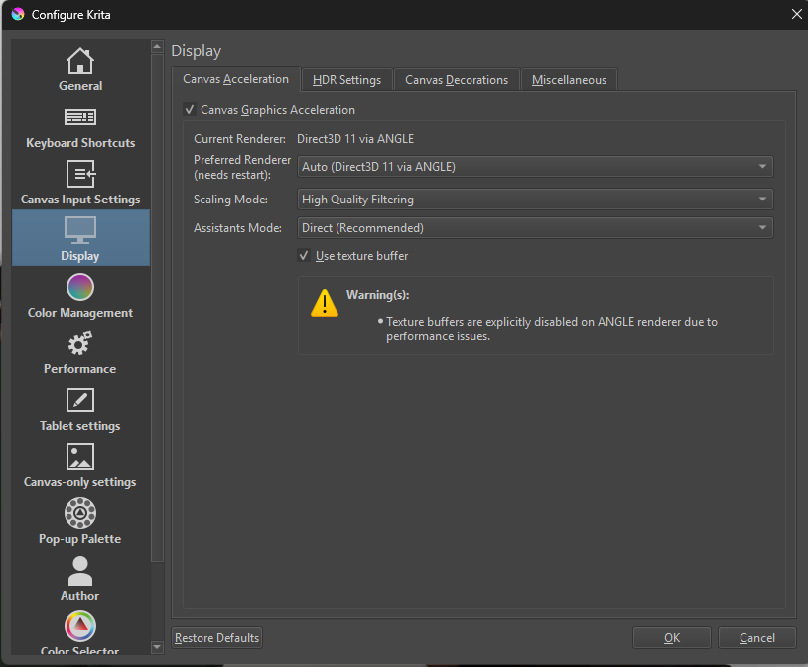Image resolution: width=808 pixels, height=667 pixels.
Task: Click the 'Scaling Mode:' label
Action: click(230, 200)
